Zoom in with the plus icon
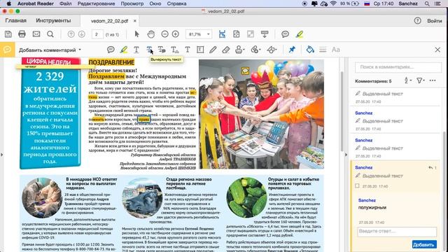 pos(176,34)
